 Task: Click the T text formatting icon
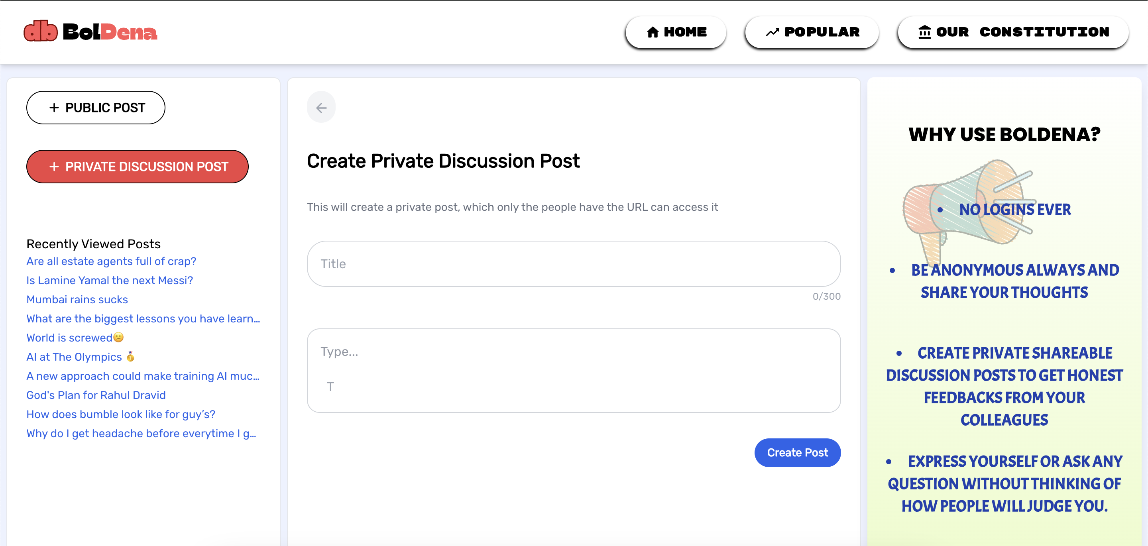click(x=330, y=387)
